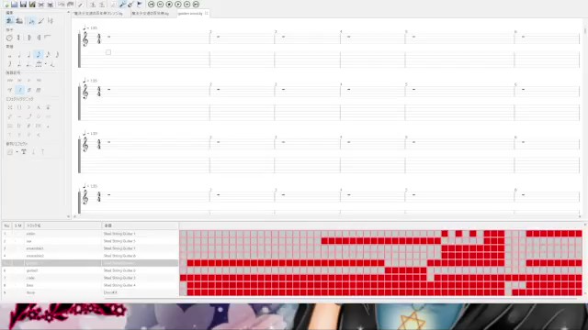588x330 pixels.
Task: Click the flag marker icon in the top toolbar
Action: pyautogui.click(x=140, y=5)
